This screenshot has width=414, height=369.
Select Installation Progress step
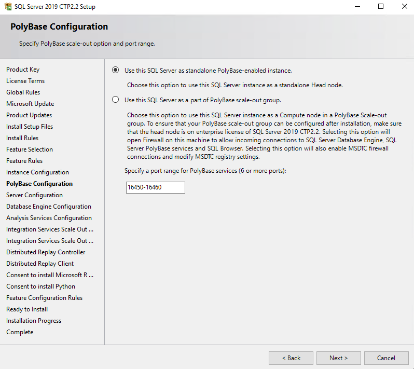pyautogui.click(x=34, y=321)
